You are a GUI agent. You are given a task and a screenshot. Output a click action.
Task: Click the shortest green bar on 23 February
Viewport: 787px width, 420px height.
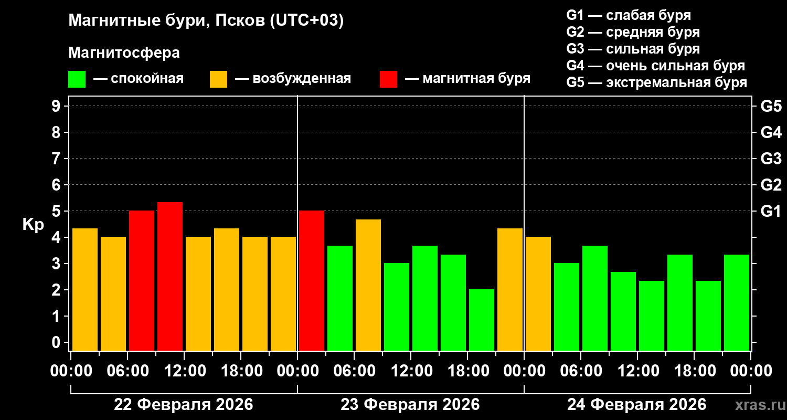(482, 320)
